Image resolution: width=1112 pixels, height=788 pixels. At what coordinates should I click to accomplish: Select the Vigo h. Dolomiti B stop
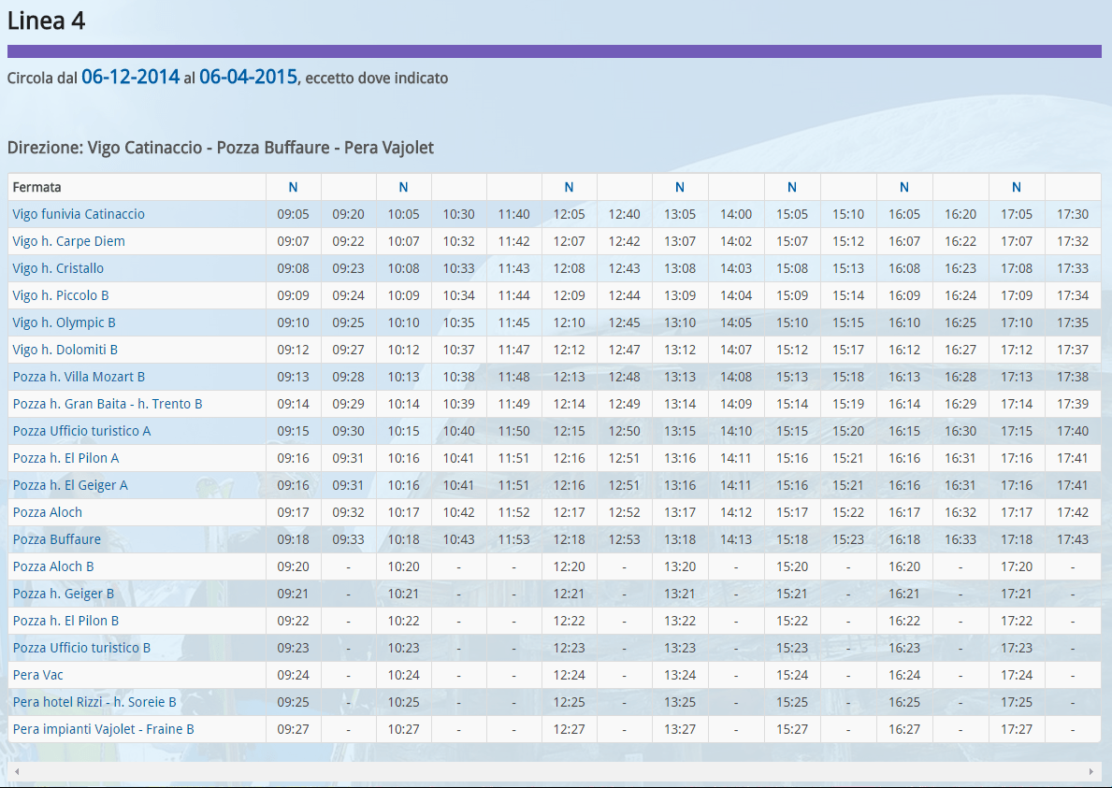pos(63,349)
